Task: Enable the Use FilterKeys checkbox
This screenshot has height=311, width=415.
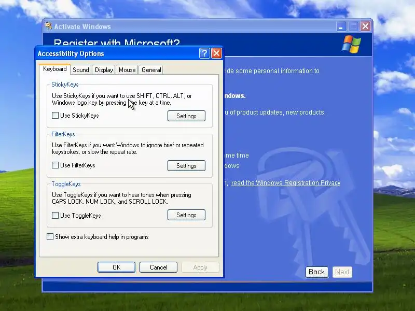Action: pos(55,165)
